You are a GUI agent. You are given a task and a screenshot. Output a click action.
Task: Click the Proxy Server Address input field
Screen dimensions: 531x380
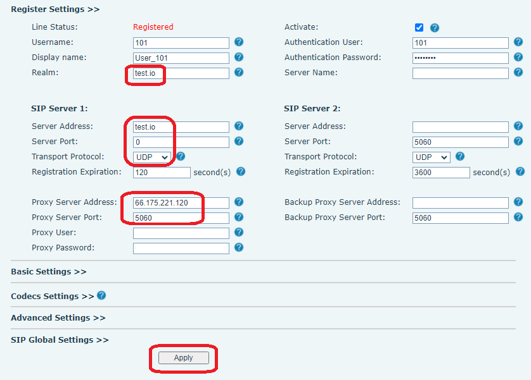click(x=181, y=203)
